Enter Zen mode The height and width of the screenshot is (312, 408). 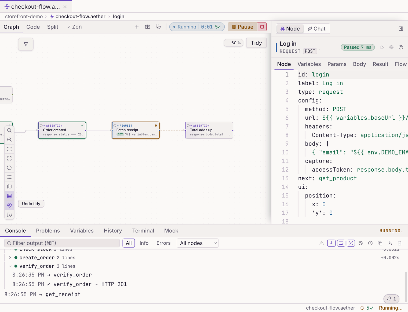[x=75, y=27]
